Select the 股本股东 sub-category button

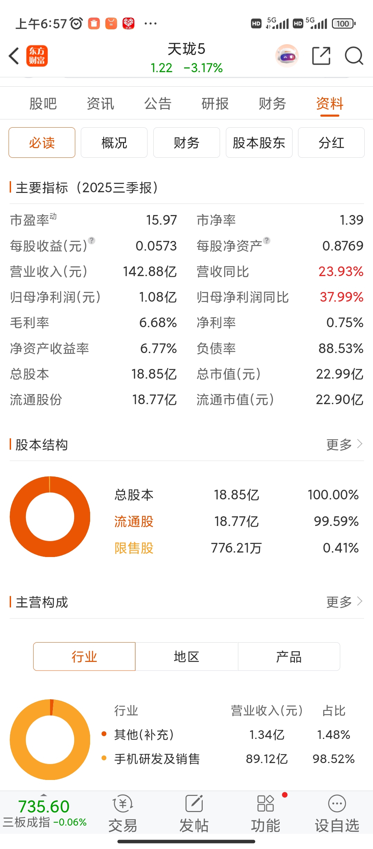(x=259, y=143)
